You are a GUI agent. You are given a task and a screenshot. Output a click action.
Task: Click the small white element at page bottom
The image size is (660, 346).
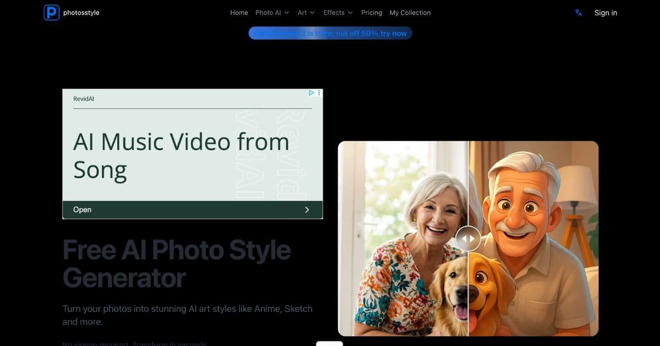coord(330,344)
